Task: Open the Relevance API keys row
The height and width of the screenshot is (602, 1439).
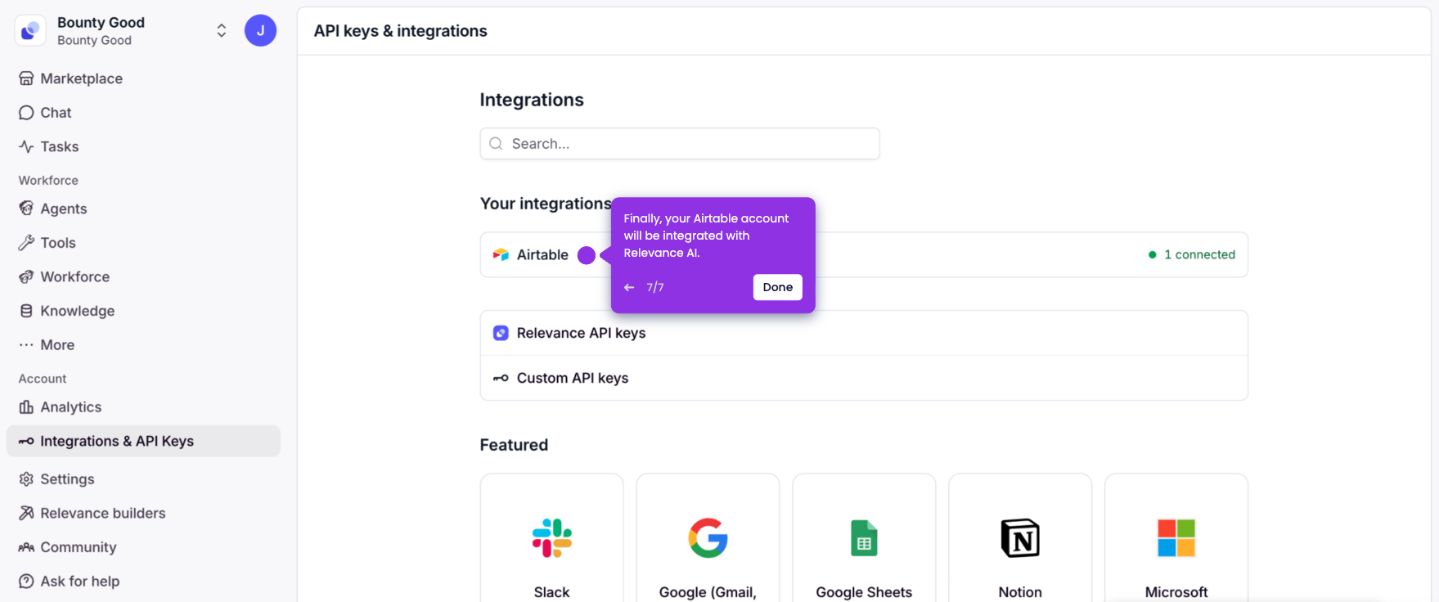Action: click(864, 333)
